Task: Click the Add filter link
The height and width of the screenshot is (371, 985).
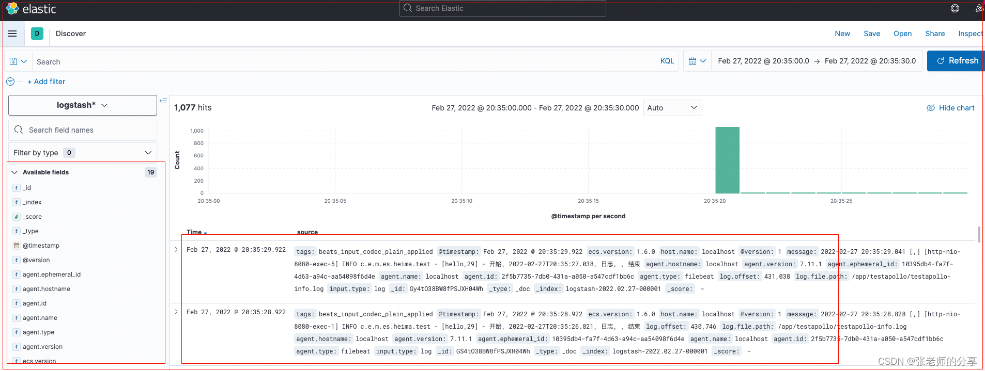Action: (47, 82)
